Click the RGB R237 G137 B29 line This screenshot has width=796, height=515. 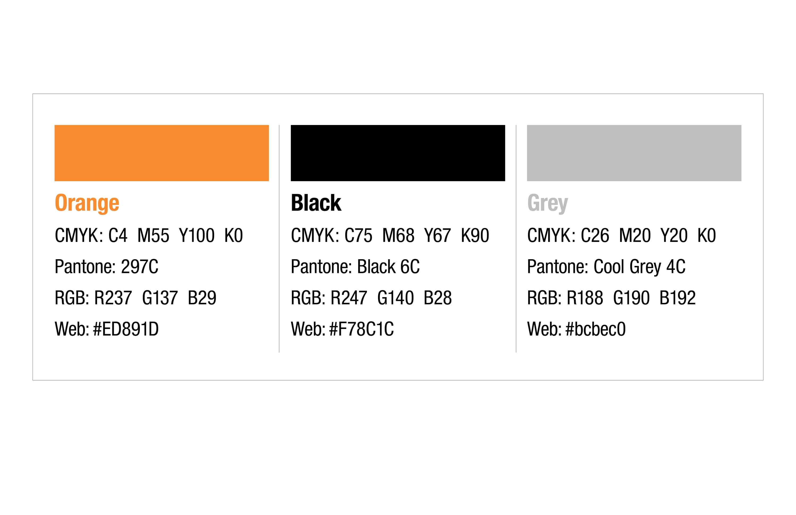[136, 298]
